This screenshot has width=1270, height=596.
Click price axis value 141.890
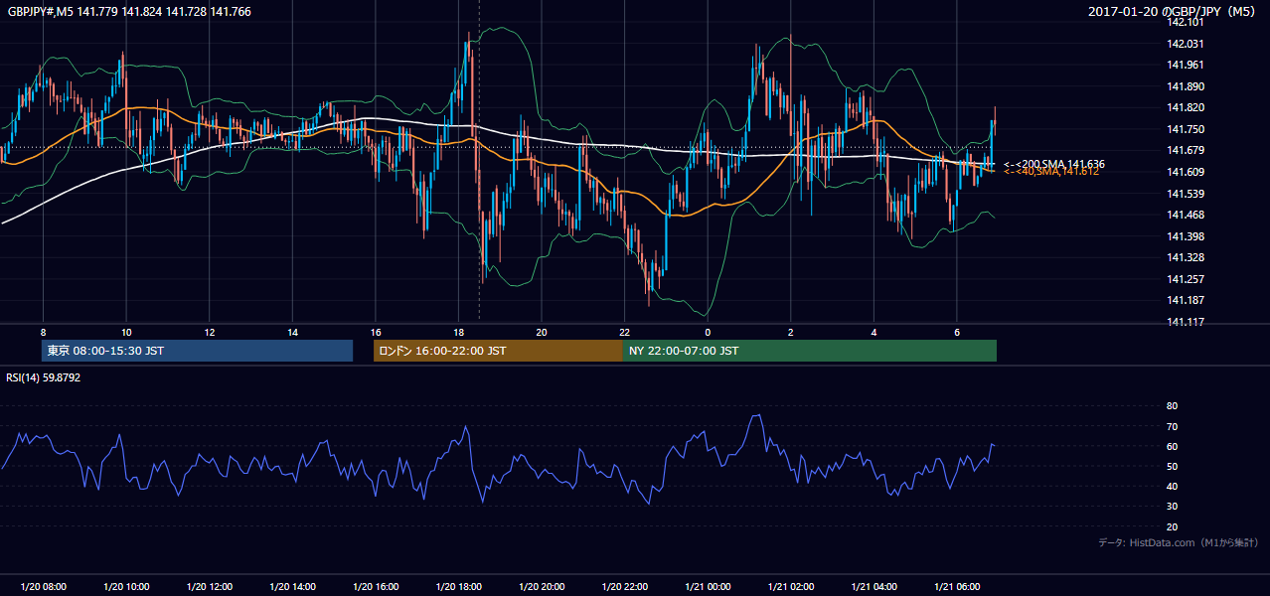pos(1186,86)
